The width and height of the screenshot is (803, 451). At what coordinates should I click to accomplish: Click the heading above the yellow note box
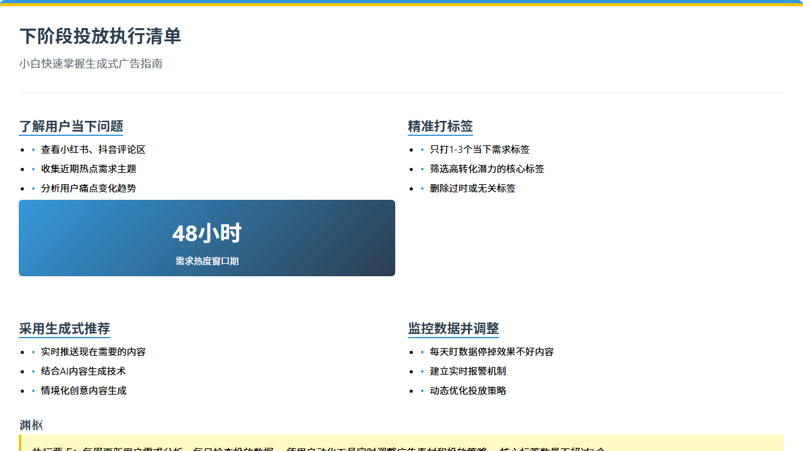point(31,425)
